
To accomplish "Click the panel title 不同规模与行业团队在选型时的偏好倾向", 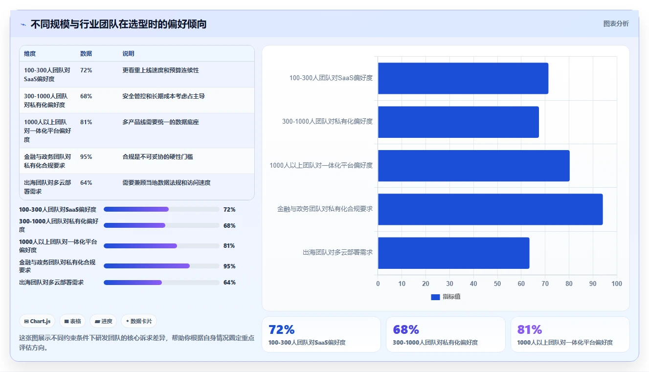I will coord(118,24).
